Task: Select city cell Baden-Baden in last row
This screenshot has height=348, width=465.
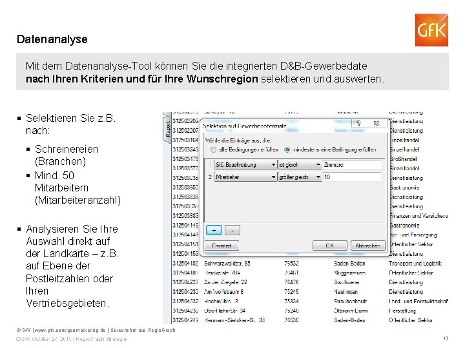Action: tap(349, 320)
